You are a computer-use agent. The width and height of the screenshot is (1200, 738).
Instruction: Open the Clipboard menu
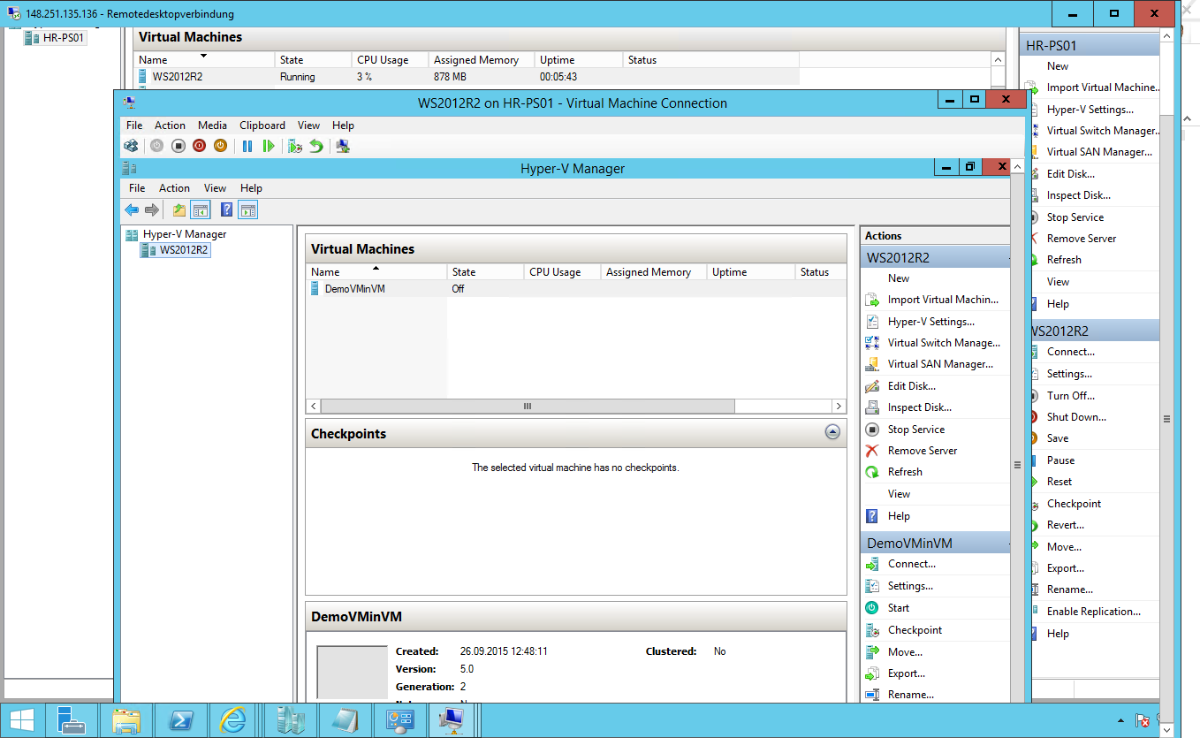262,126
